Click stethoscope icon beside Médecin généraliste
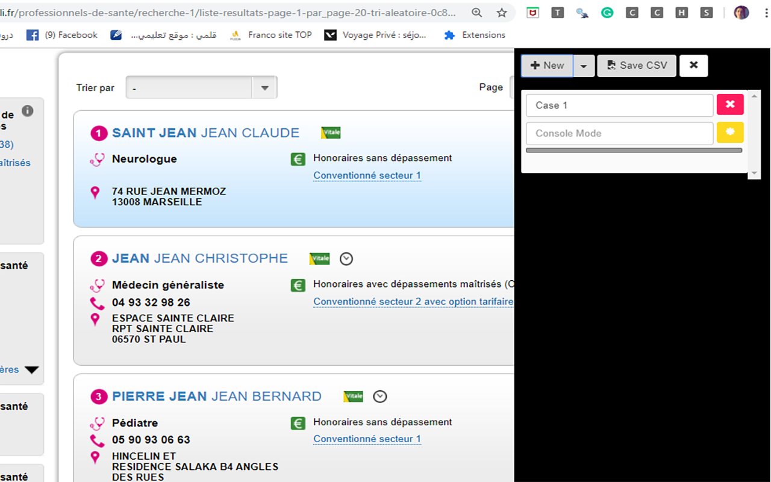 (x=97, y=286)
